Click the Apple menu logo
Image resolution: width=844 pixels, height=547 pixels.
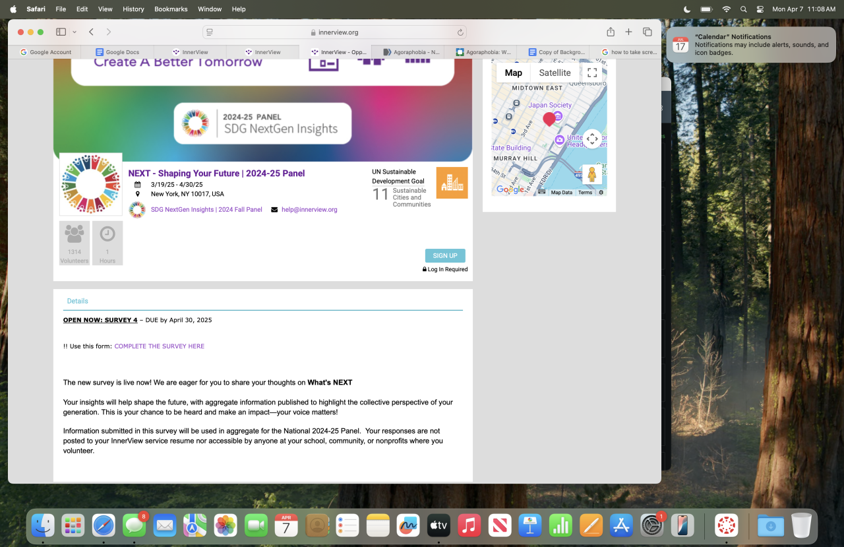(x=13, y=9)
